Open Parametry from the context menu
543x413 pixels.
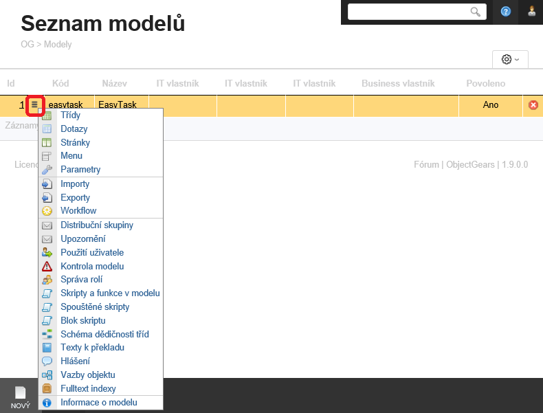pyautogui.click(x=80, y=170)
